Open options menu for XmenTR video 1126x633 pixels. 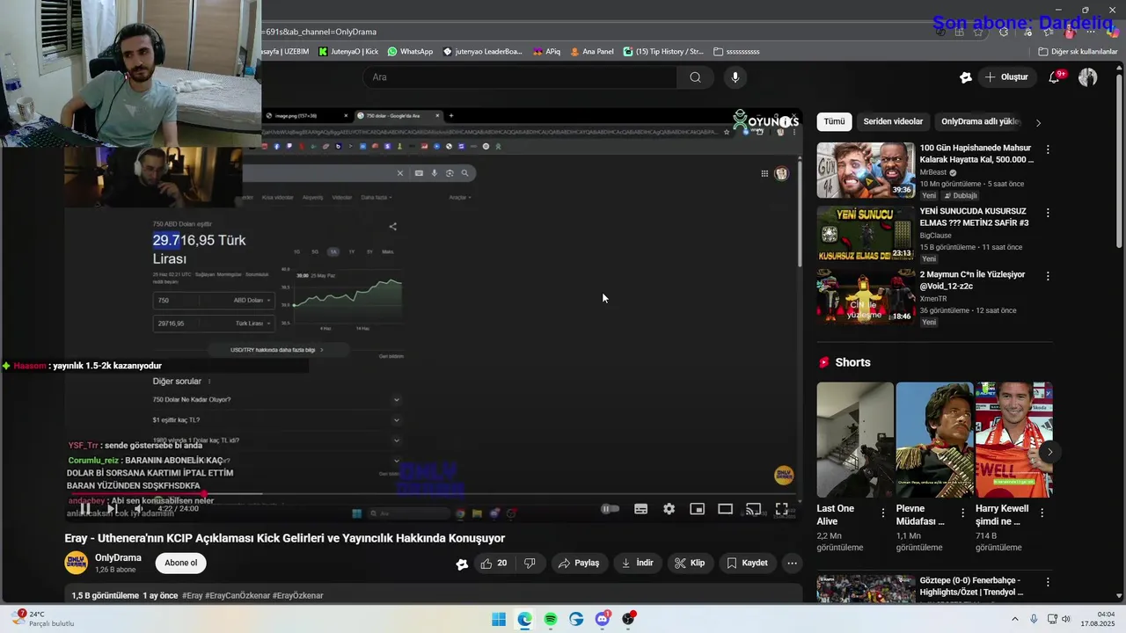tap(1048, 276)
